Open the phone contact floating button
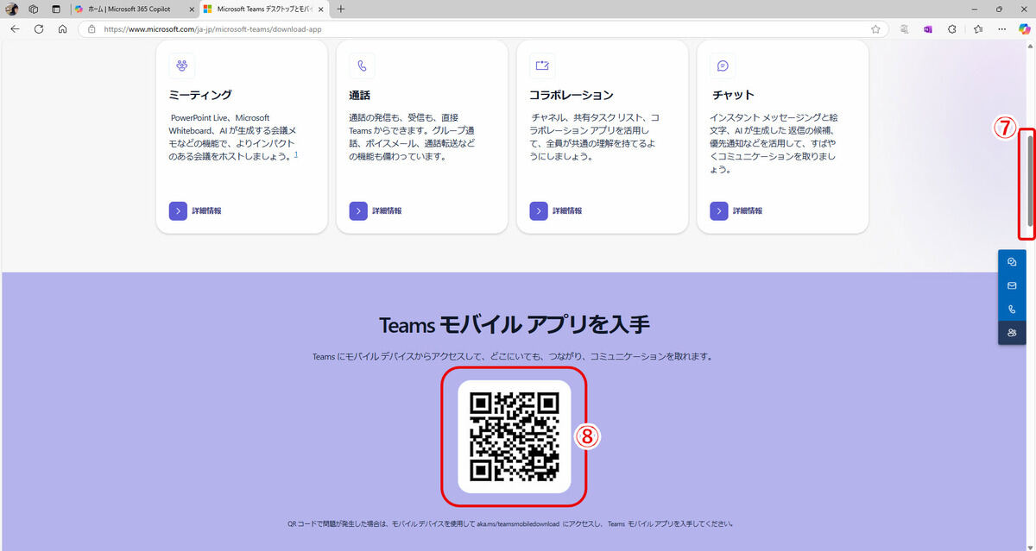 pyautogui.click(x=1012, y=309)
